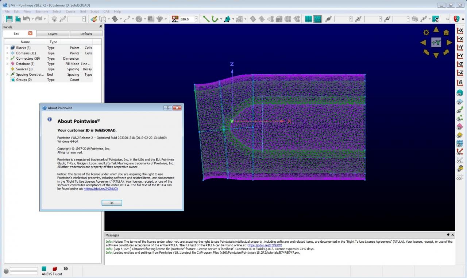Image resolution: width=467 pixels, height=278 pixels.
Task: Rotate view with the up arrow
Action: coord(436,29)
